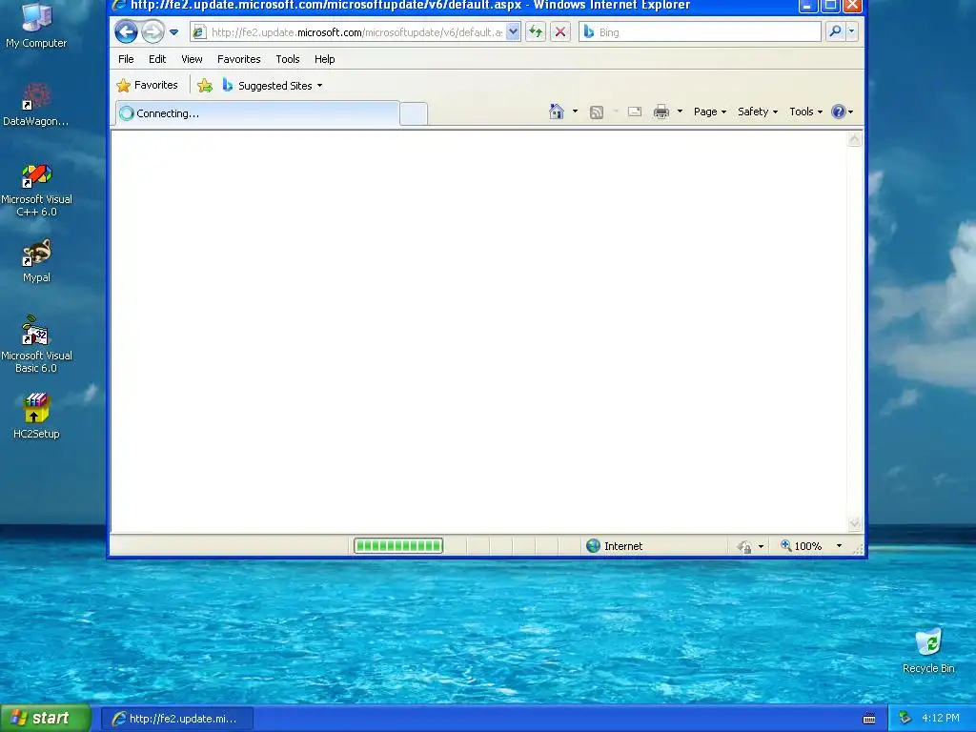Select DataWagon desktop shortcut

click(x=36, y=104)
